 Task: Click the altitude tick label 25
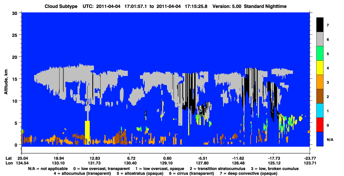pos(15,35)
